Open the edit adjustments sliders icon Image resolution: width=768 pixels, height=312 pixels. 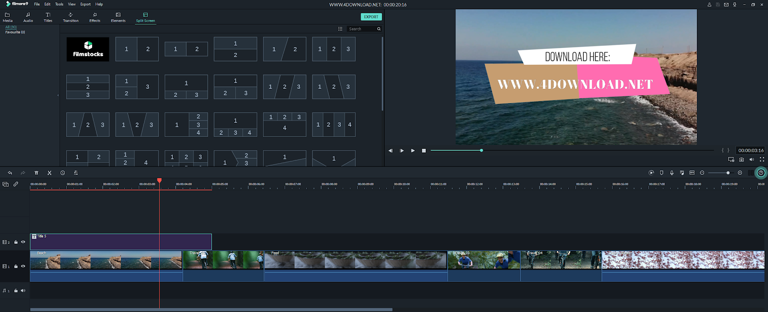[76, 173]
